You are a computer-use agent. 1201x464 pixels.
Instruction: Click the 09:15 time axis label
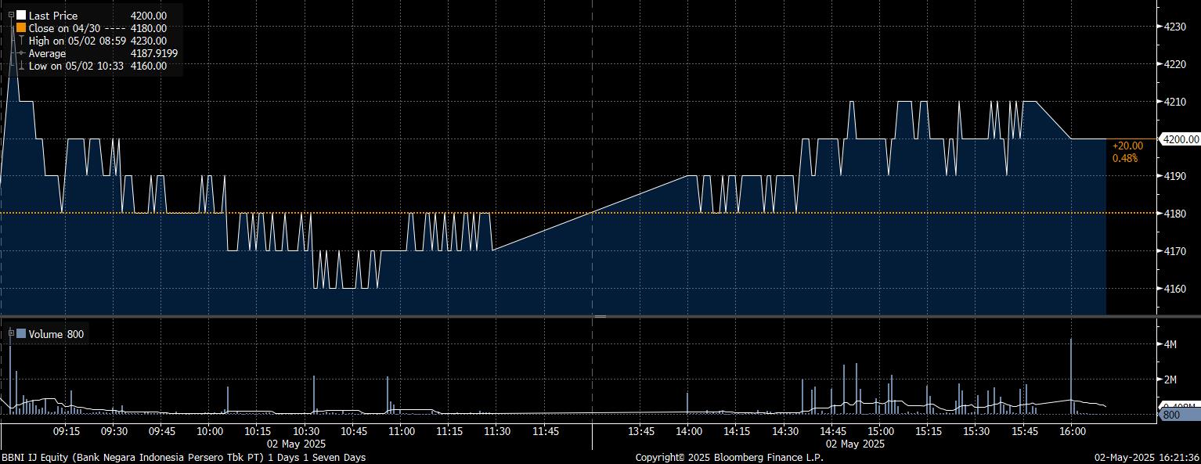(66, 431)
